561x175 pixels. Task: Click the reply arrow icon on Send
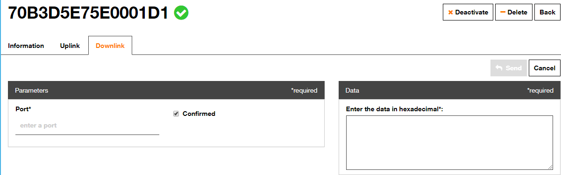coord(499,68)
